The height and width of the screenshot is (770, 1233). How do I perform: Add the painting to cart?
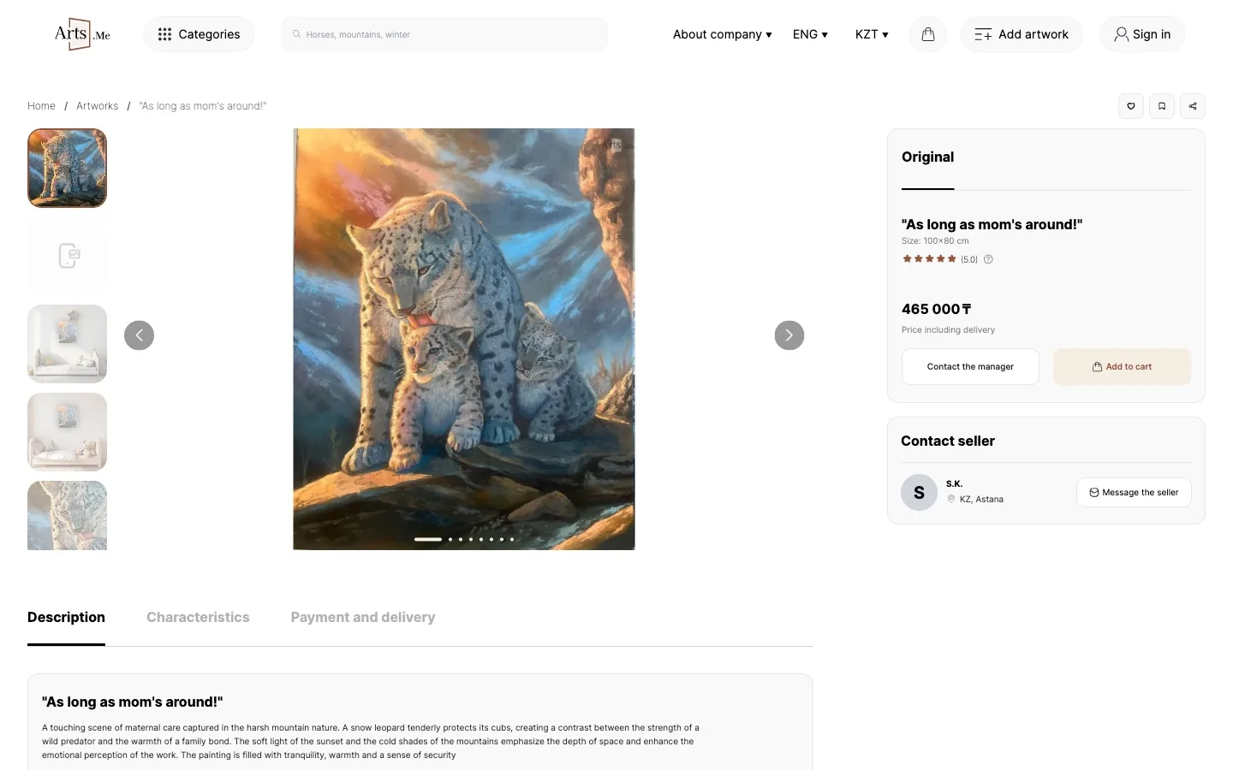[x=1122, y=366]
